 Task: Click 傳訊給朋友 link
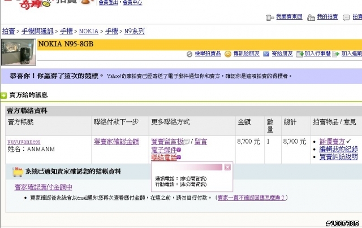(x=247, y=54)
